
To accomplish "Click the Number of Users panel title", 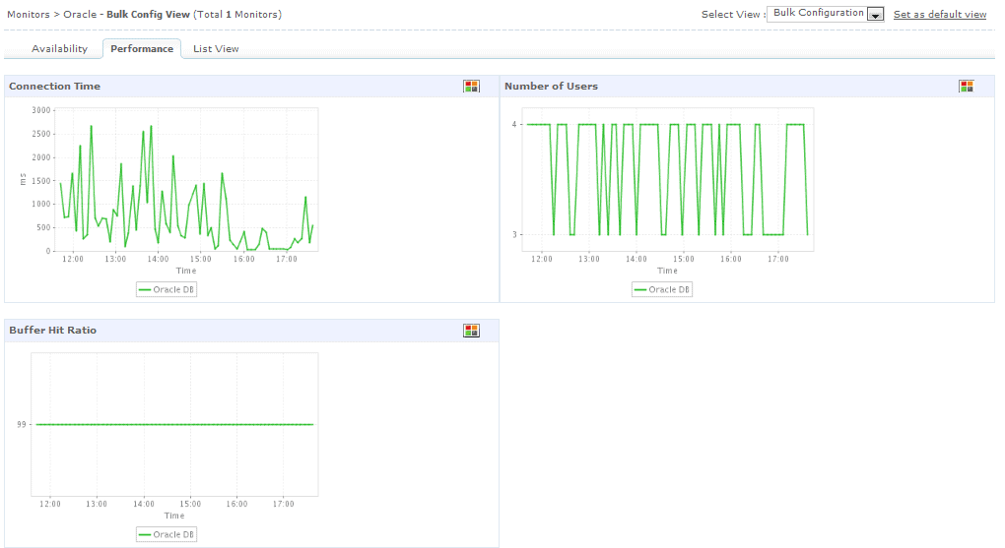I will pyautogui.click(x=551, y=87).
